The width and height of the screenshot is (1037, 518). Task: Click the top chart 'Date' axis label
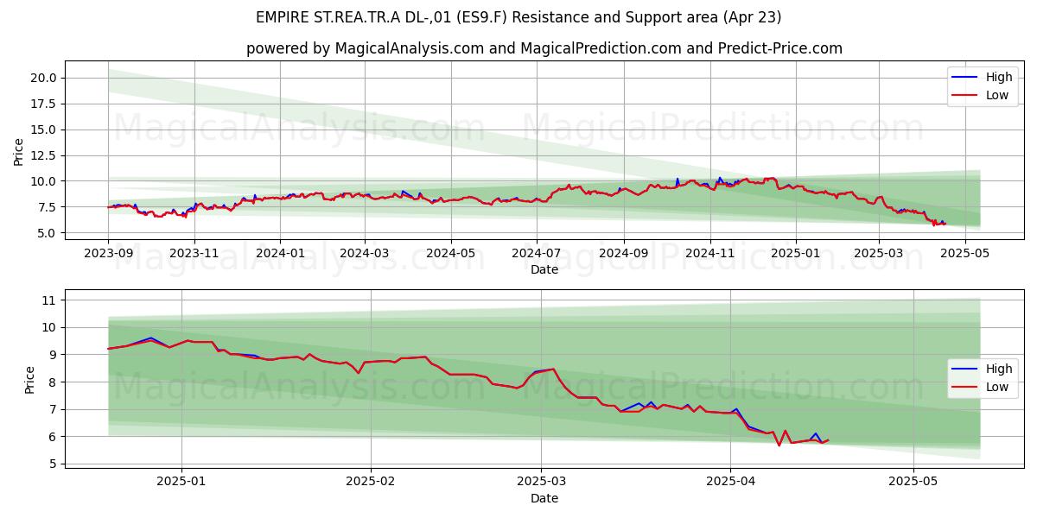click(544, 269)
